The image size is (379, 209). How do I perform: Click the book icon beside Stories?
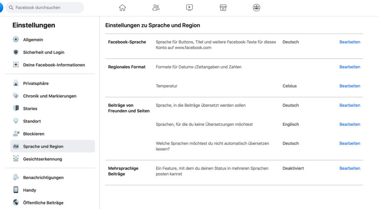pos(16,108)
